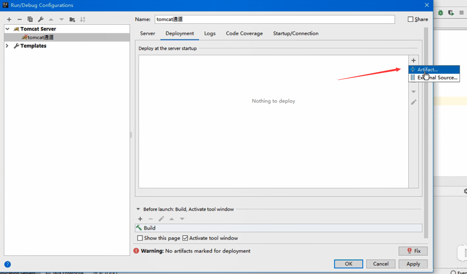Click the plus button beside deploy list
This screenshot has width=467, height=274.
[x=413, y=60]
